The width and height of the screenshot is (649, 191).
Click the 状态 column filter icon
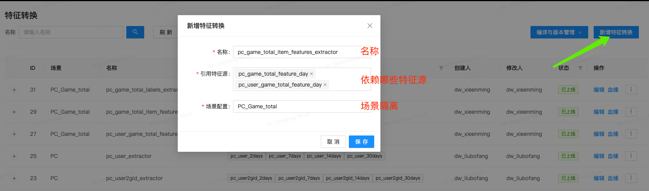pos(580,68)
